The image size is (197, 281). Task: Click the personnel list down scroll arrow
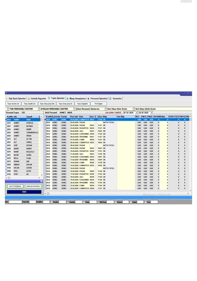[42, 175]
